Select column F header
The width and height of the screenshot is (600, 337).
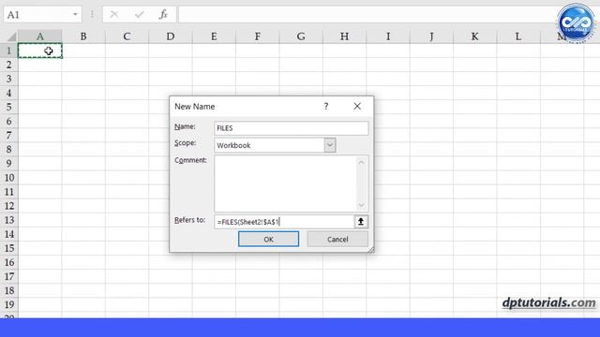coord(258,37)
